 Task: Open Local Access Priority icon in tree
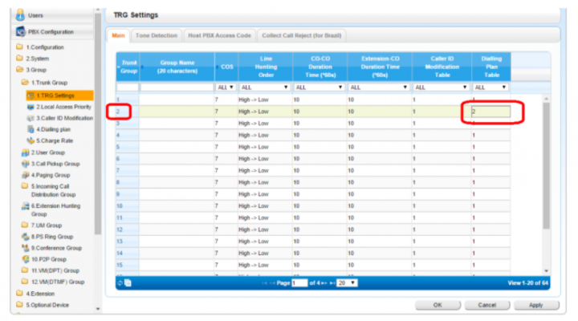pyautogui.click(x=30, y=106)
